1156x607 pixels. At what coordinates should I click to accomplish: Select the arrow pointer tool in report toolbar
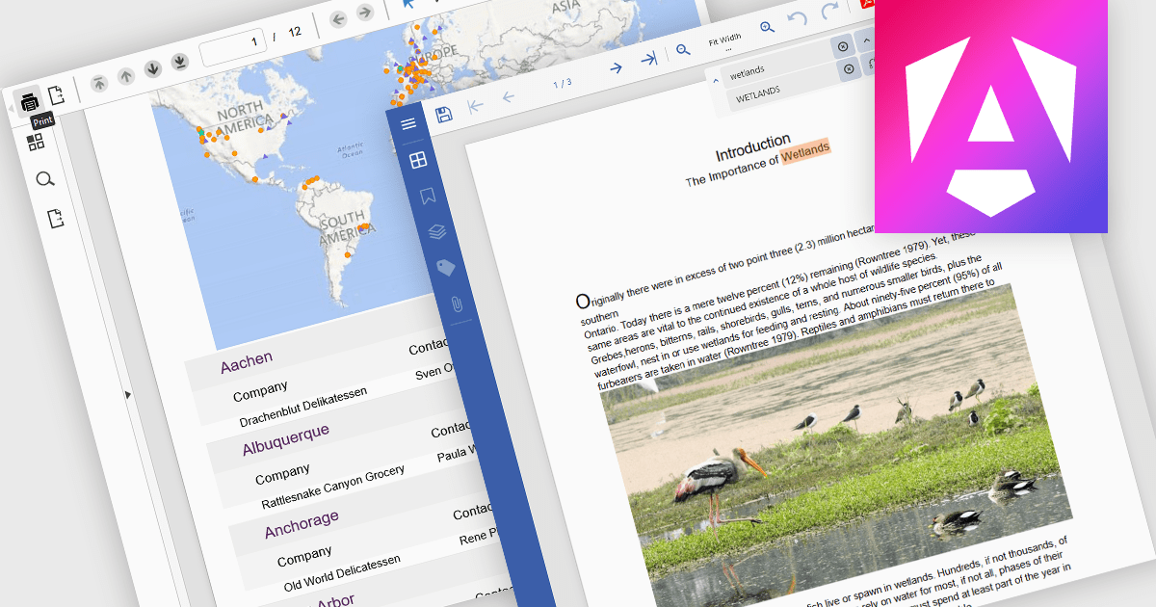coord(408,5)
